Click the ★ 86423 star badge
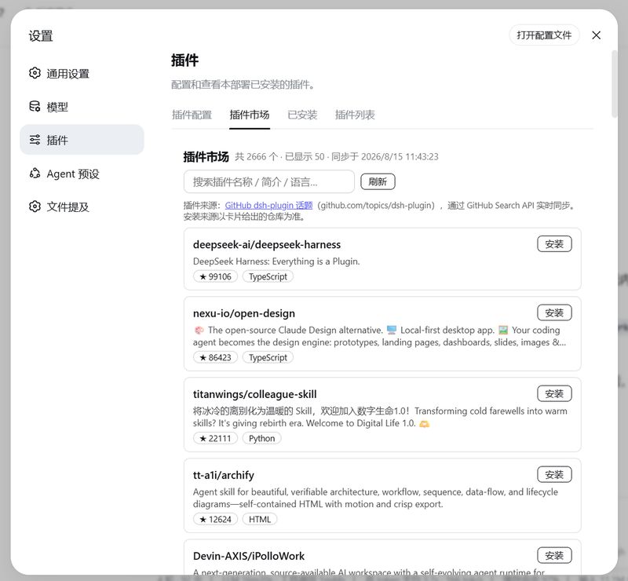Screen dimensions: 628x581 coord(215,357)
